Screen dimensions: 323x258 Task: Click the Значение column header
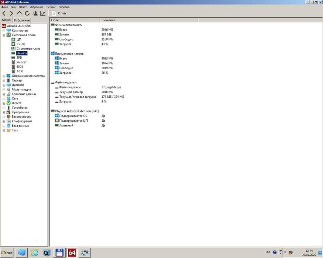pos(149,20)
